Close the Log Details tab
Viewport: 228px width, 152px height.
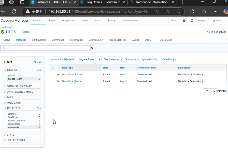pyautogui.click(x=124, y=2)
